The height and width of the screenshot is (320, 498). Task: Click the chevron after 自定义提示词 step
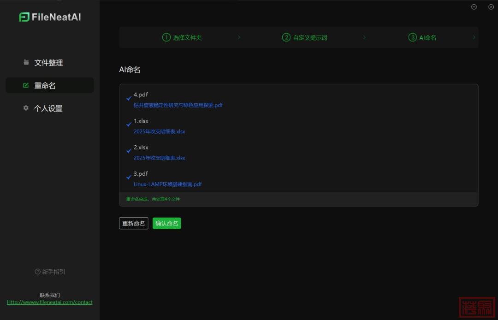[364, 37]
